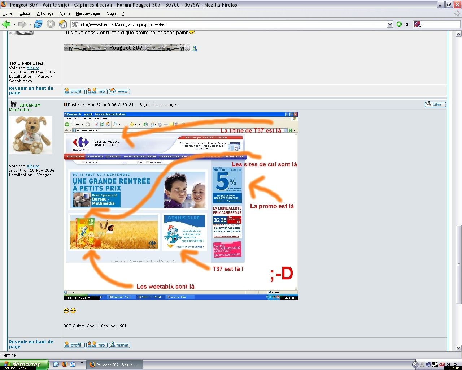Click the search engine icon in search box

(417, 24)
